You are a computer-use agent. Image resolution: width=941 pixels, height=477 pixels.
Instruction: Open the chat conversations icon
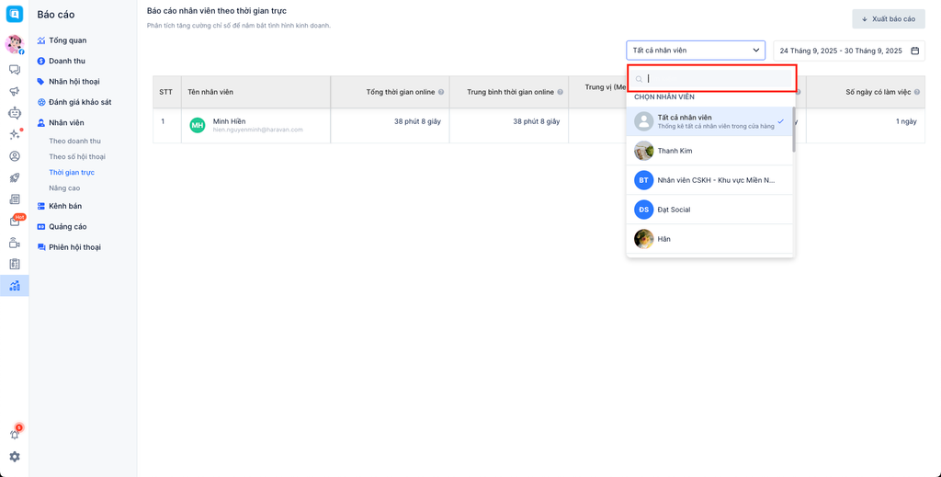coord(15,70)
